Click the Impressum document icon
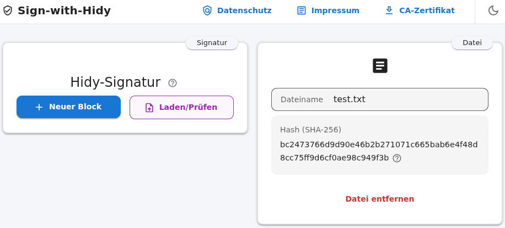 [301, 10]
